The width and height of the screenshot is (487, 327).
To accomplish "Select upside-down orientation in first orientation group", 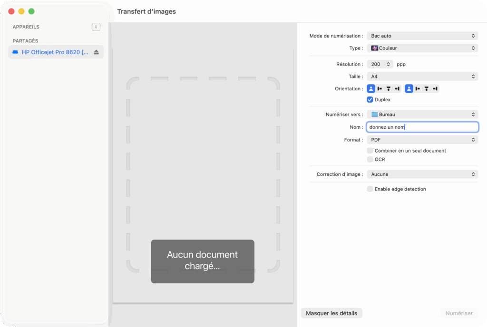I will [388, 89].
